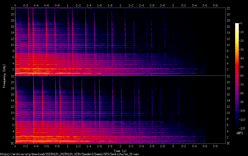This screenshot has width=248, height=156.
Task: Click the 2.6 mark on the bottom time axis
Action: click(152, 146)
